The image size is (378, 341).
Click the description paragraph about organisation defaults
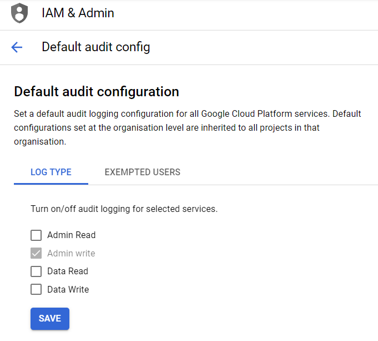coord(187,127)
